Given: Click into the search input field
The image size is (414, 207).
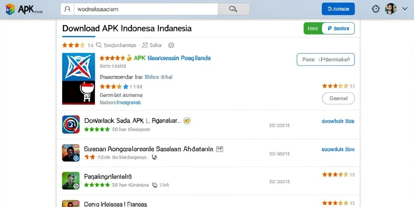Looking at the screenshot, I should 146,9.
